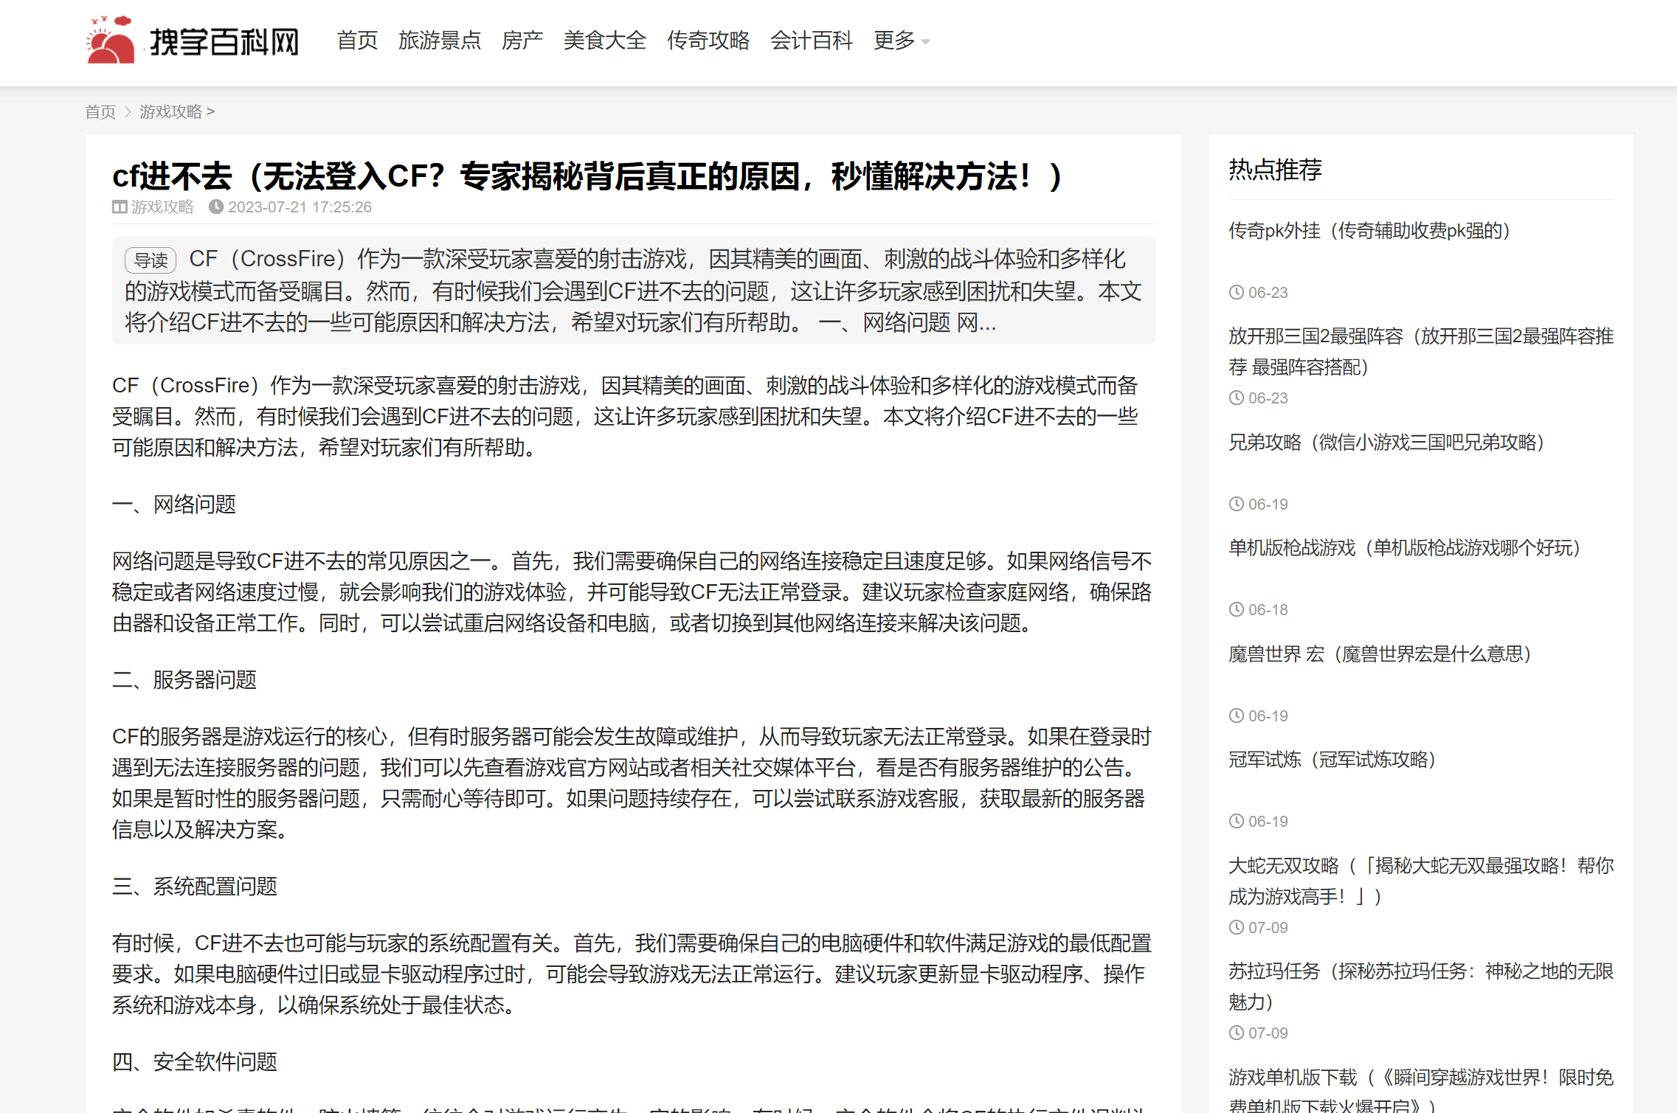1677x1113 pixels.
Task: Click the publish time 2023-07-21 17:25:26
Action: [300, 207]
